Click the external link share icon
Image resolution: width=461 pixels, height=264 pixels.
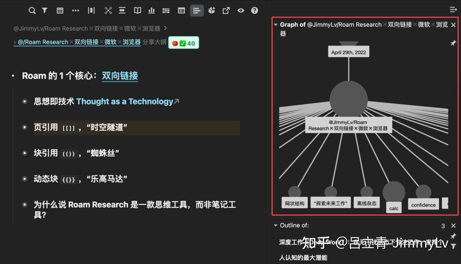(226, 10)
